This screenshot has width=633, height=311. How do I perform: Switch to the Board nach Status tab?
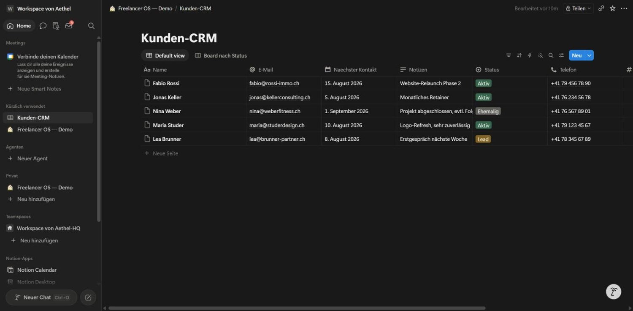(221, 55)
